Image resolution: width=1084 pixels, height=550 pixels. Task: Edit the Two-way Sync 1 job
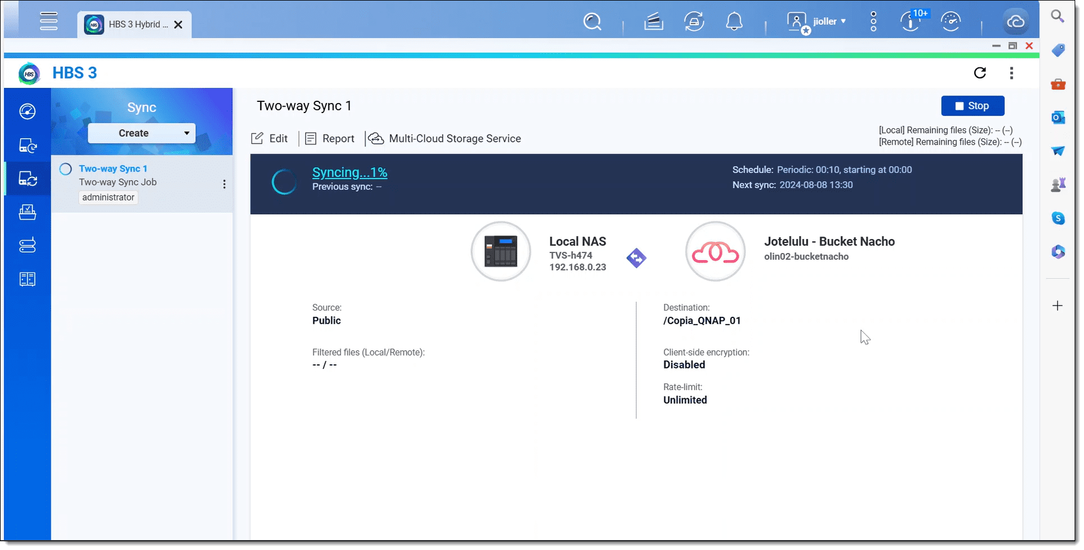click(270, 139)
